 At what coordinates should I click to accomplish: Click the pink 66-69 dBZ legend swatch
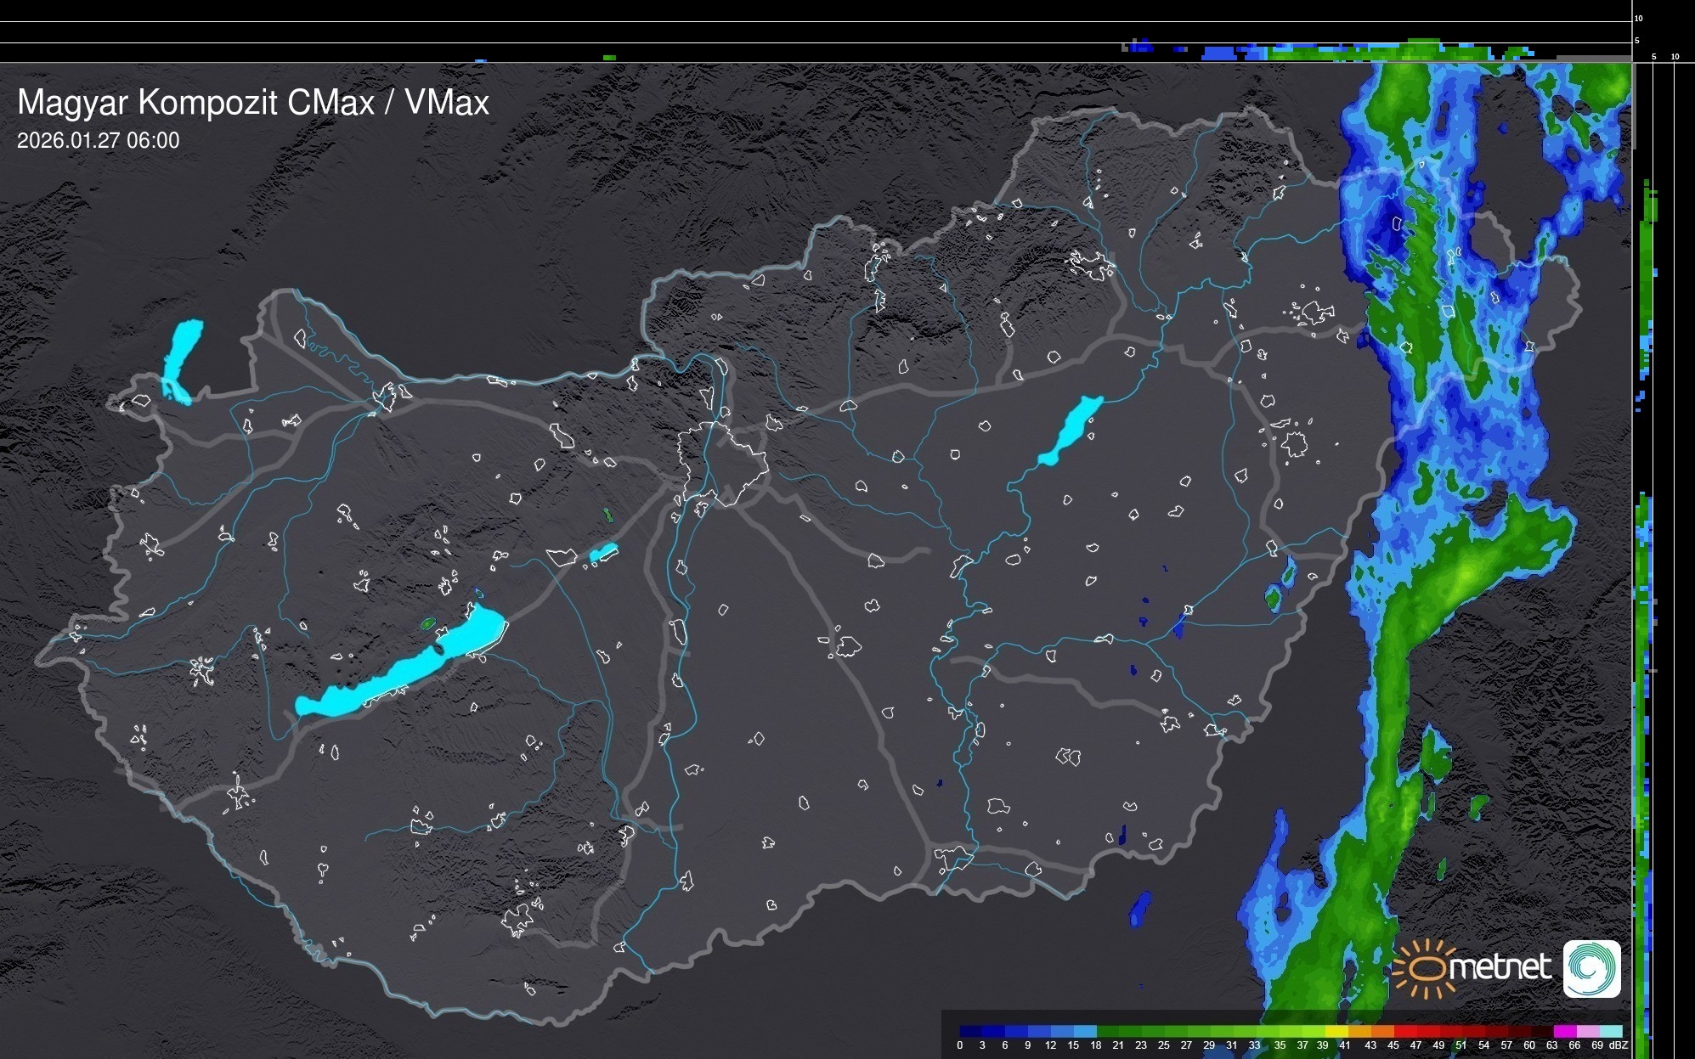1586,1031
